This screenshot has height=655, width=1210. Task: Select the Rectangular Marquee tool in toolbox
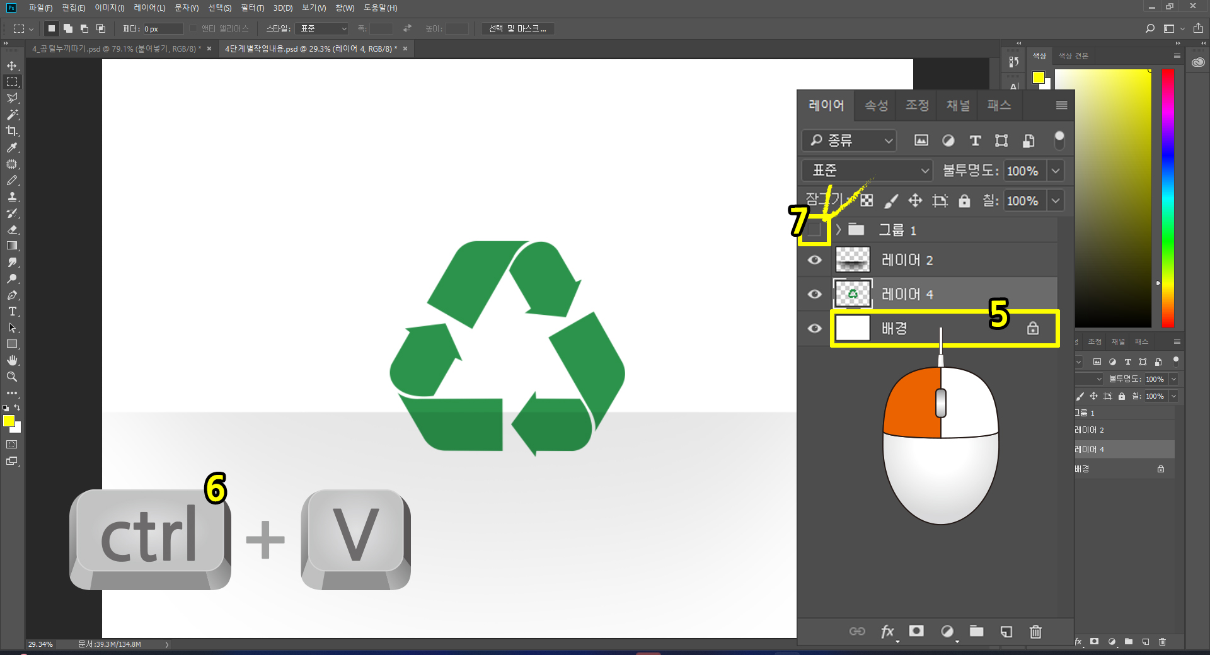[x=12, y=82]
